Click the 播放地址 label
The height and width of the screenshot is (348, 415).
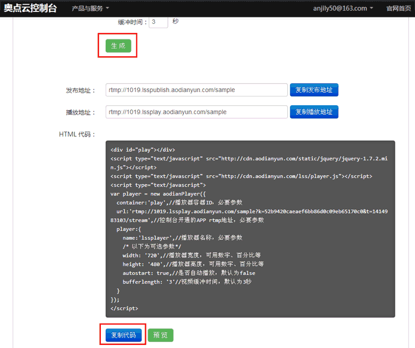pos(81,112)
